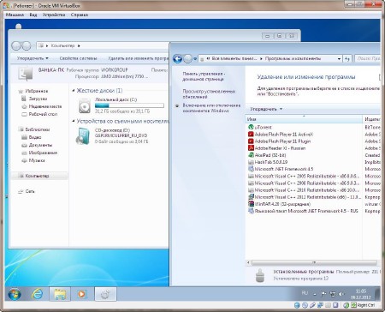The image size is (385, 312).
Task: Open the Windows Start menu
Action: (x=15, y=294)
